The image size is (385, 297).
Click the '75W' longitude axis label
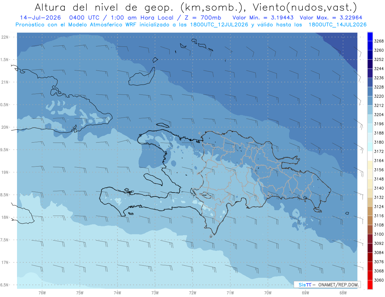(80, 293)
